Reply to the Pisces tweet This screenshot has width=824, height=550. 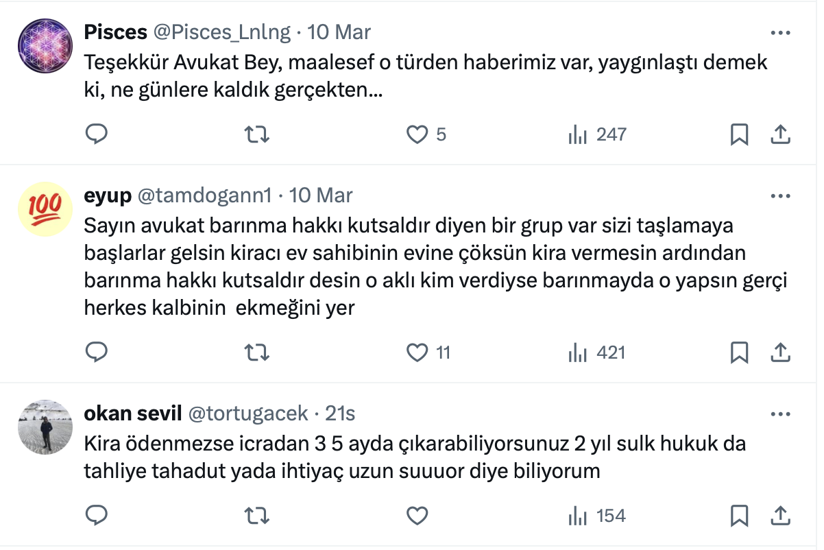97,134
